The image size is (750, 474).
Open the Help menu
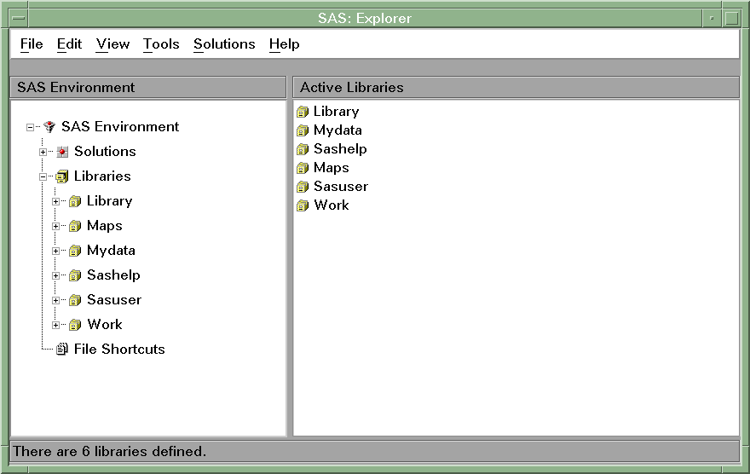[284, 44]
